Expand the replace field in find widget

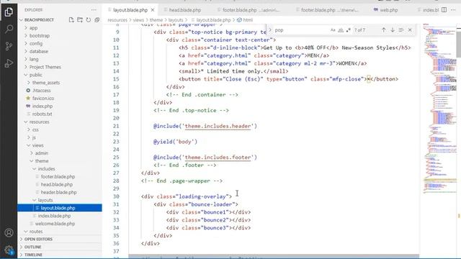click(x=270, y=30)
